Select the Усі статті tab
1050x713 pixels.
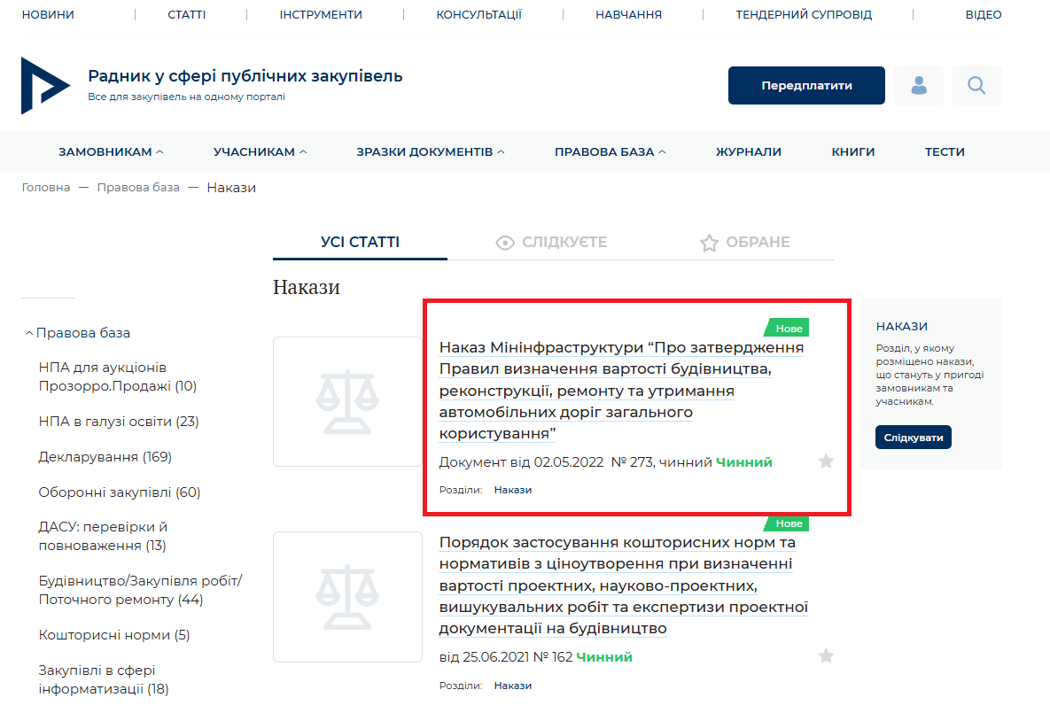coord(360,242)
